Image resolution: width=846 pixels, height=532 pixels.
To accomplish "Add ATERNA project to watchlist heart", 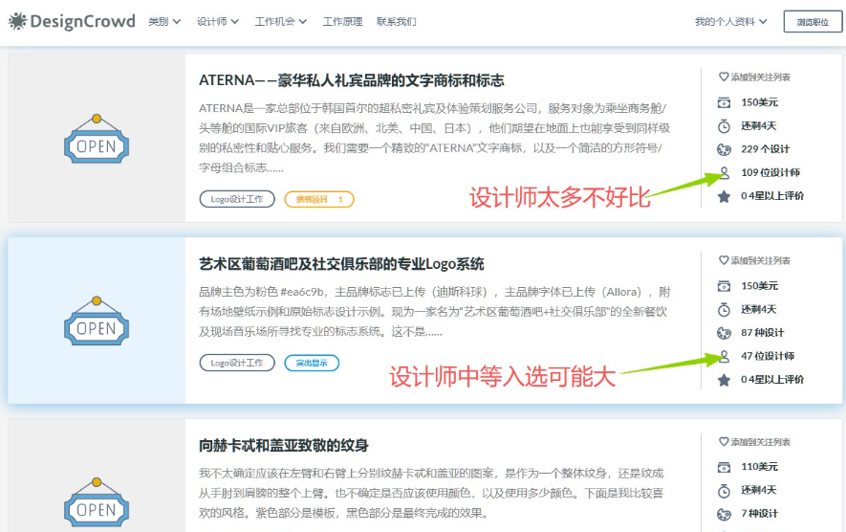I will click(724, 78).
